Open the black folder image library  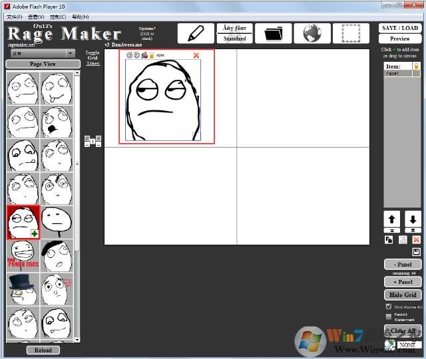tap(274, 33)
